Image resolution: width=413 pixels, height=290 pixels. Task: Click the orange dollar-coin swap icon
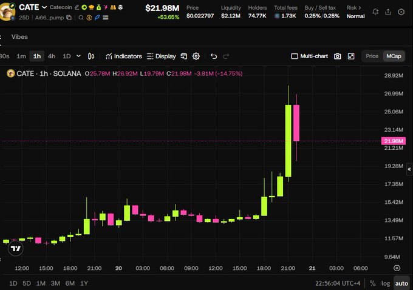point(89,18)
